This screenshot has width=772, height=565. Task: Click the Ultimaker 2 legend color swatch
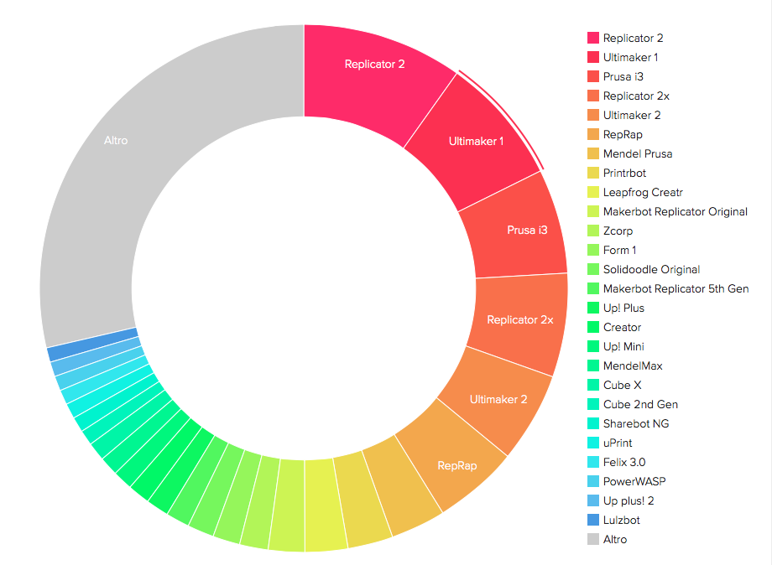click(592, 115)
